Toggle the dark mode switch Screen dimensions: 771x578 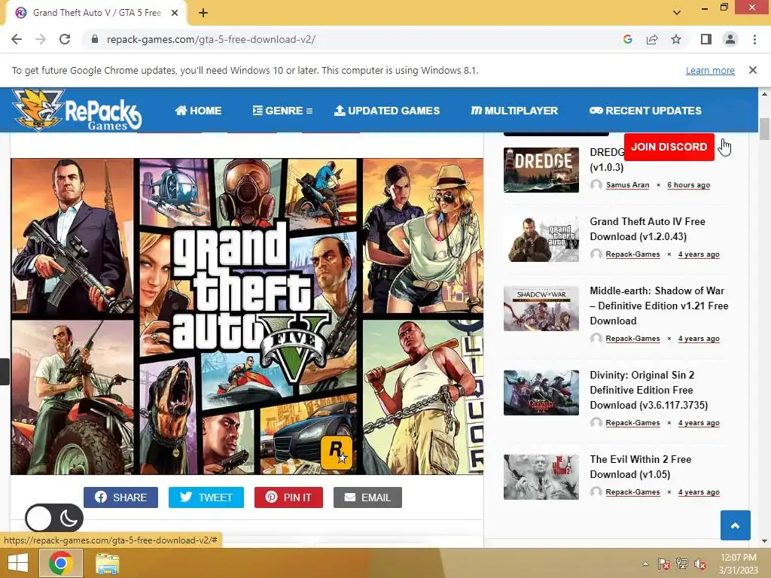[x=54, y=518]
